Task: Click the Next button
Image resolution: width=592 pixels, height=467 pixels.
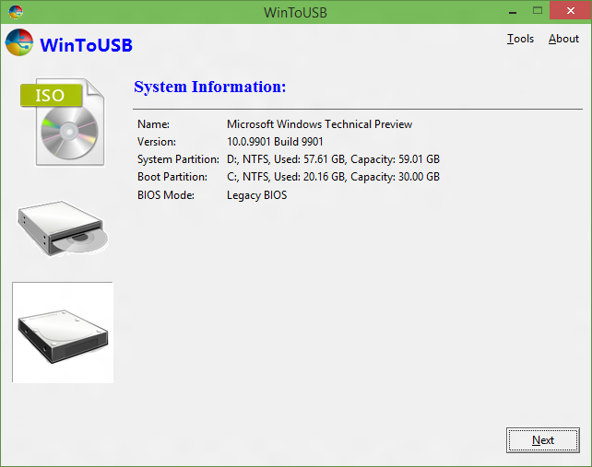Action: pos(543,440)
